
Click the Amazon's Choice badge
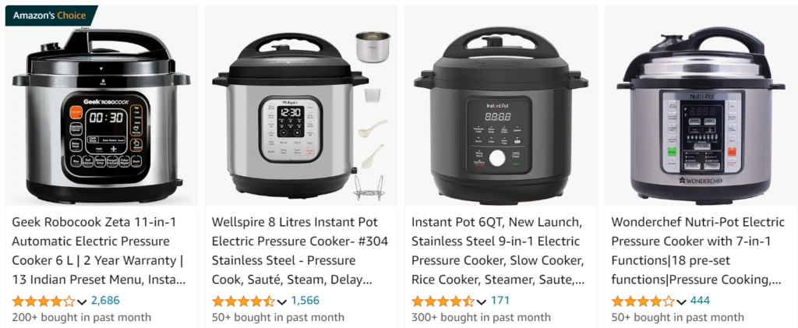pos(49,16)
